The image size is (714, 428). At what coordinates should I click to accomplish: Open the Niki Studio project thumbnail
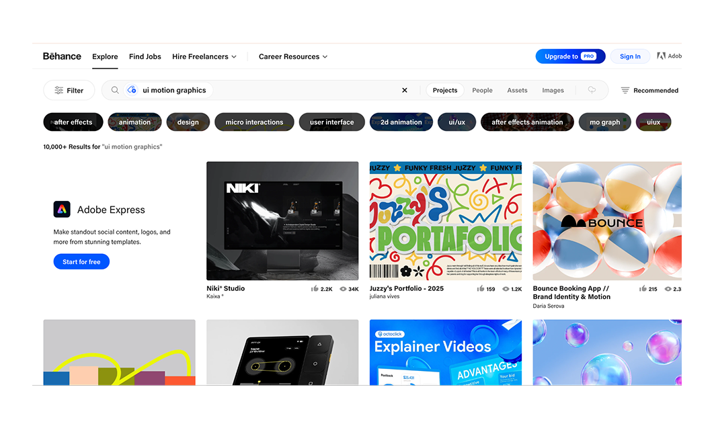pos(282,220)
